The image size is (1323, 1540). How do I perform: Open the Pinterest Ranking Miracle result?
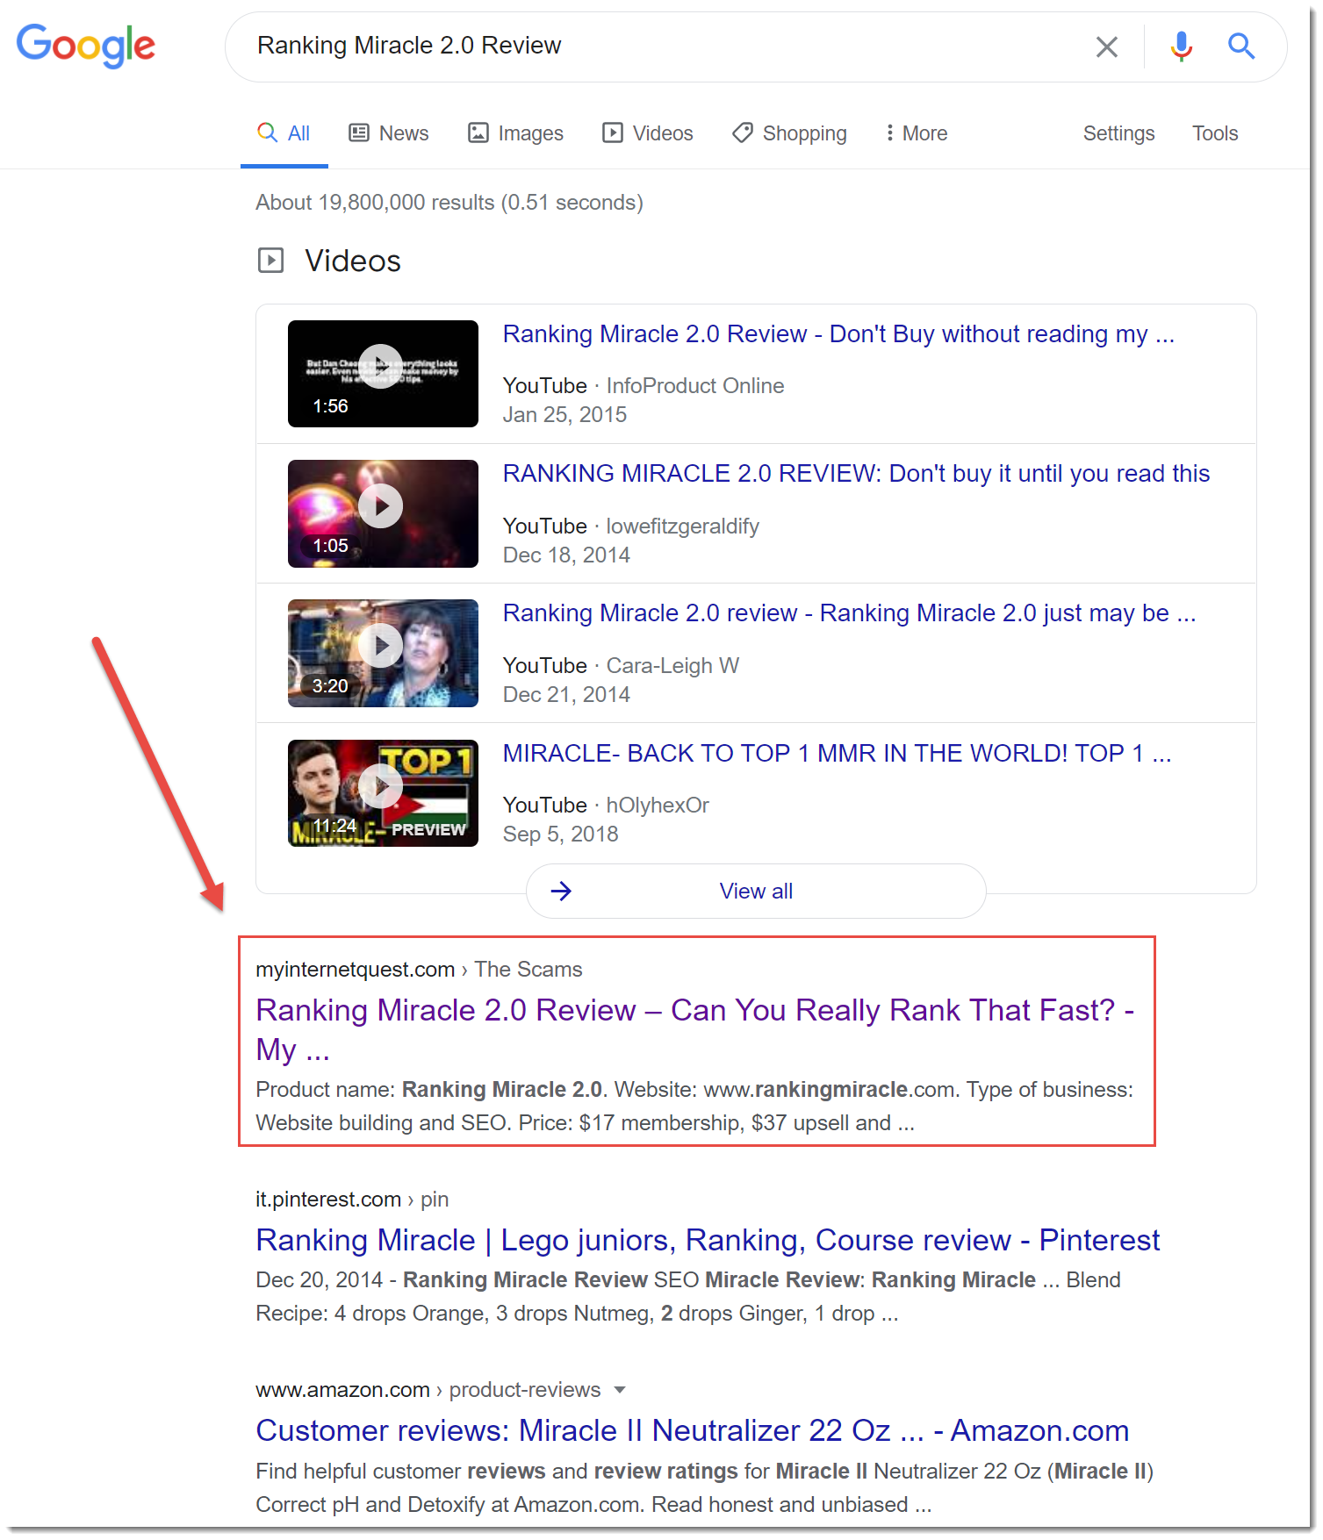tap(708, 1241)
